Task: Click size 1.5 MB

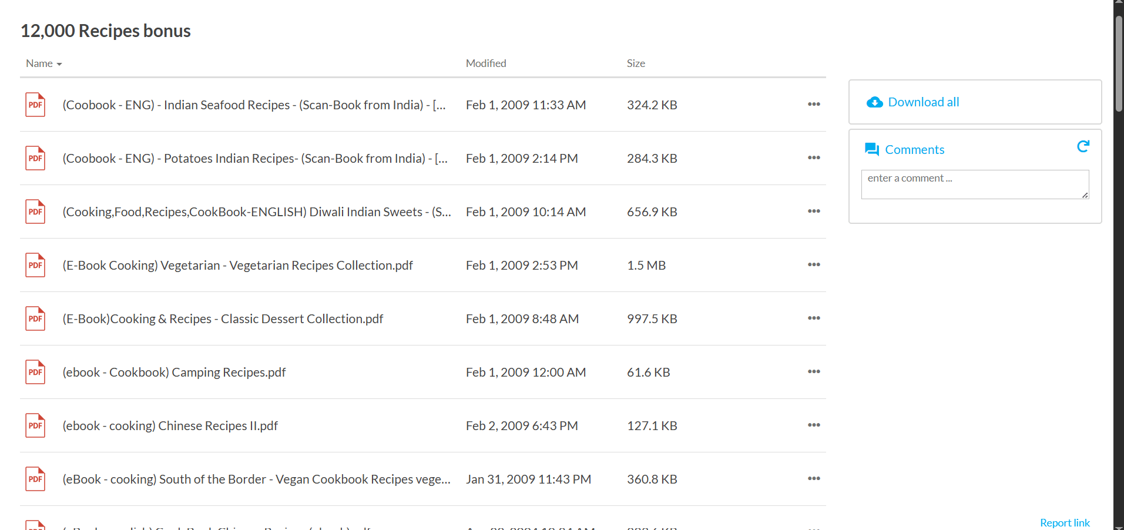Action: (x=646, y=265)
